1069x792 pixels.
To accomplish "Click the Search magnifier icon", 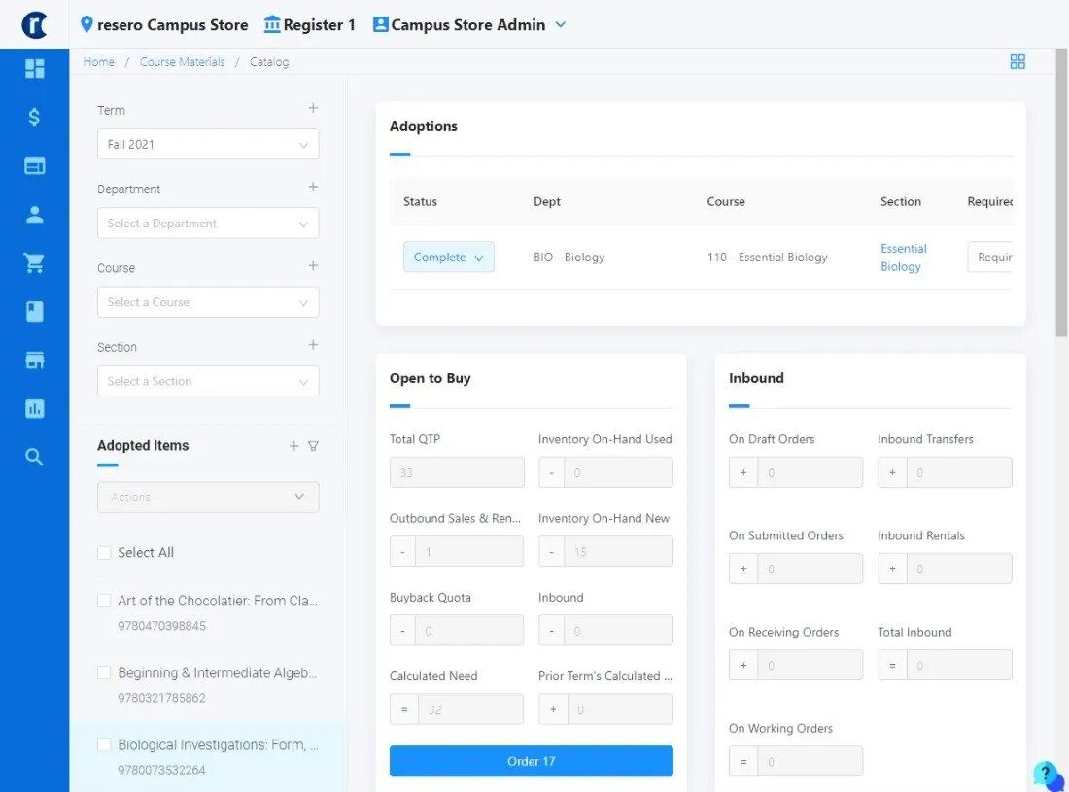I will [x=34, y=457].
